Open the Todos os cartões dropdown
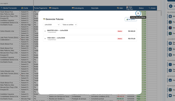This screenshot has width=175, height=101. point(69,25)
